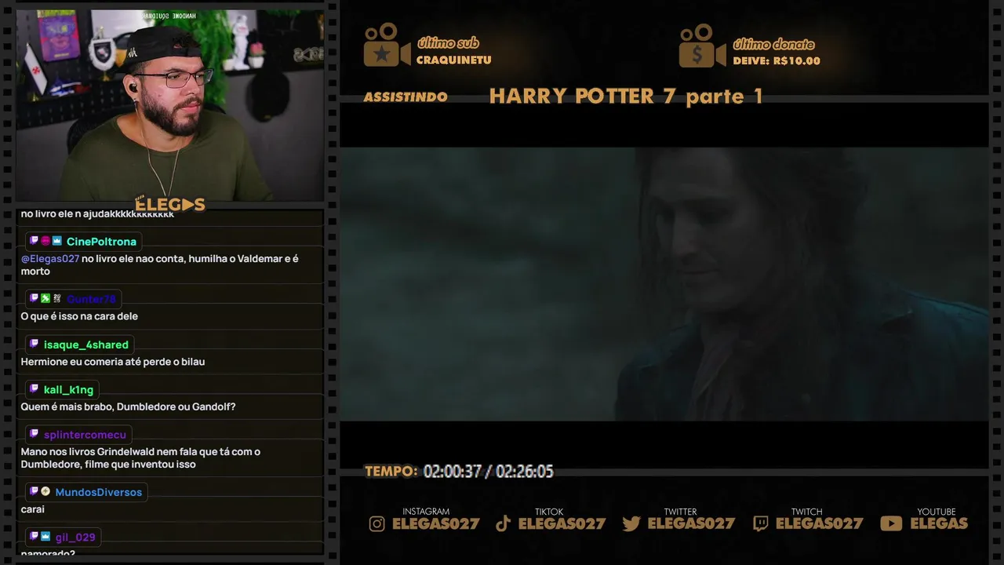Click the green badge beside Gunter78
Image resolution: width=1004 pixels, height=565 pixels.
pyautogui.click(x=45, y=298)
